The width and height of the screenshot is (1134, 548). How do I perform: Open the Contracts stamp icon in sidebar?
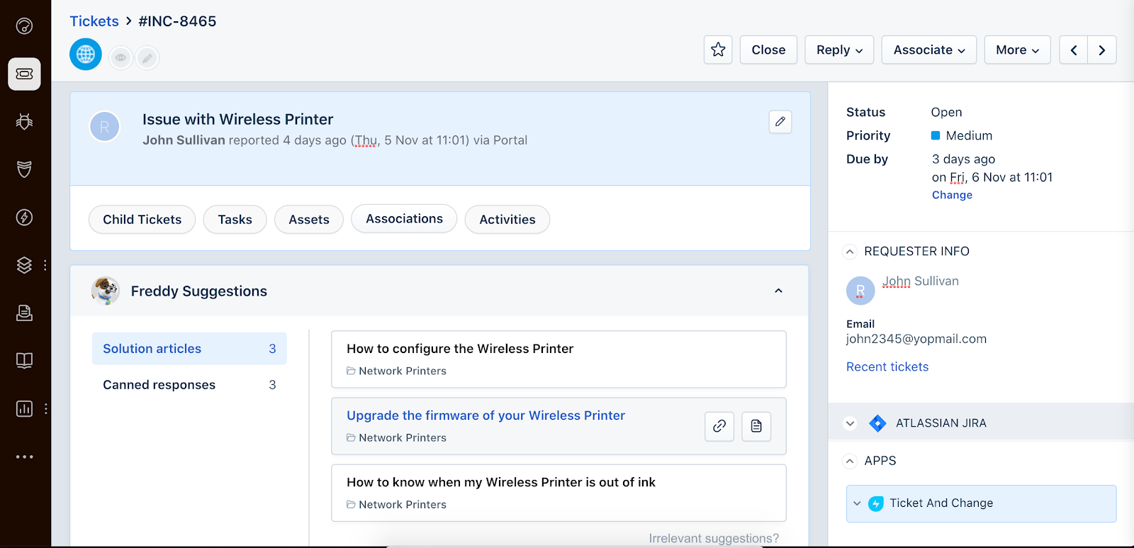coord(24,313)
